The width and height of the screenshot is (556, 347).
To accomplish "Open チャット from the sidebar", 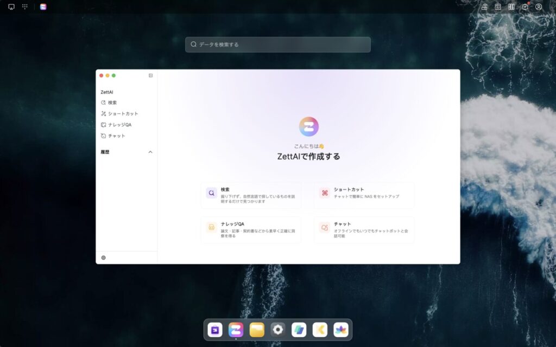I will [x=116, y=136].
